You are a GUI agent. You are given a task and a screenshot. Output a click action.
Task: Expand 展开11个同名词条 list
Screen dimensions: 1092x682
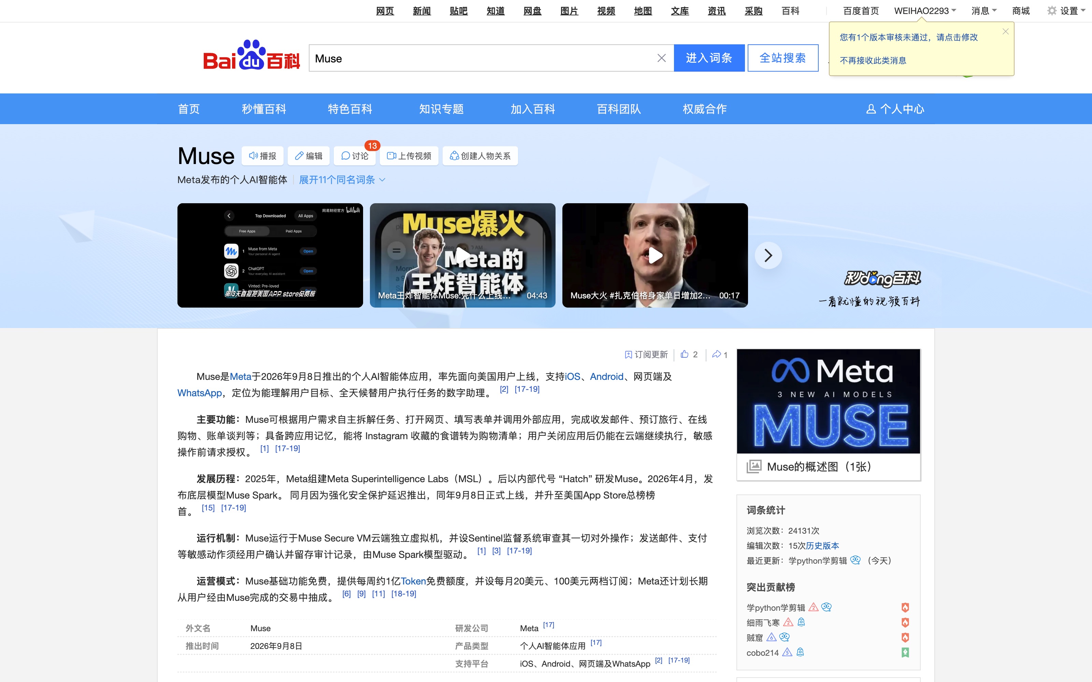[x=342, y=180]
